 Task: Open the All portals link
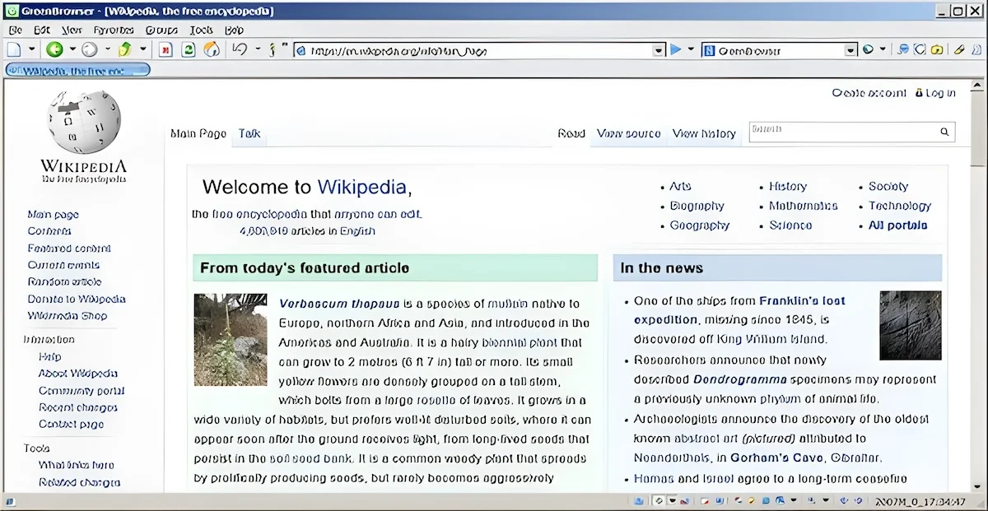coord(898,225)
